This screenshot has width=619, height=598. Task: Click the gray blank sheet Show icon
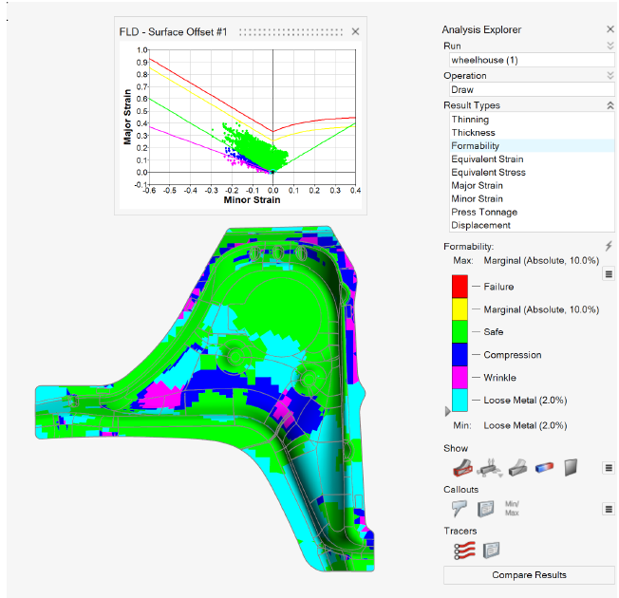coord(571,467)
